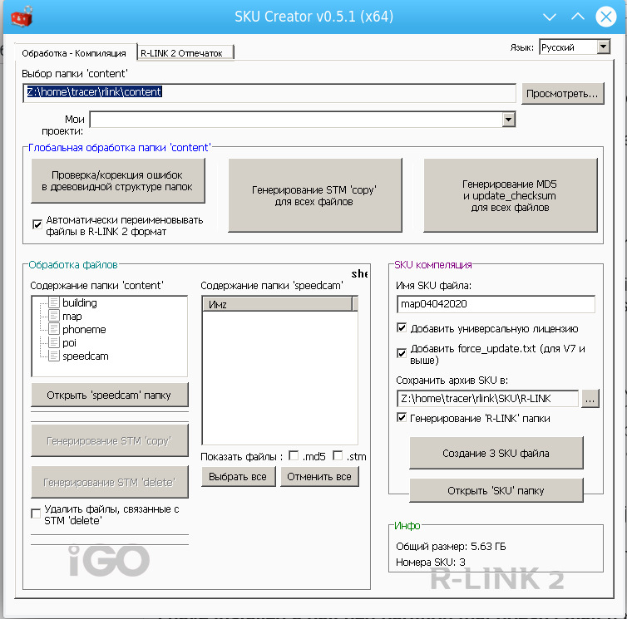
Task: Enable showing .md5 files
Action: (294, 455)
